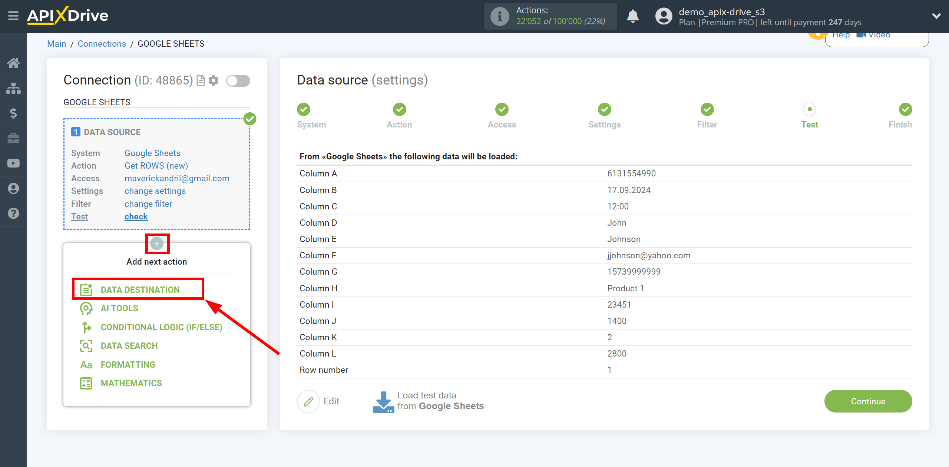Click the Google Sheets system link
The width and height of the screenshot is (949, 467).
pyautogui.click(x=152, y=153)
